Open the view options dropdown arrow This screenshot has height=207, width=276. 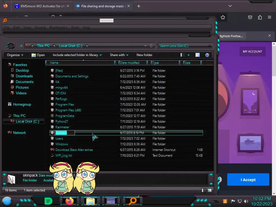tap(188, 55)
